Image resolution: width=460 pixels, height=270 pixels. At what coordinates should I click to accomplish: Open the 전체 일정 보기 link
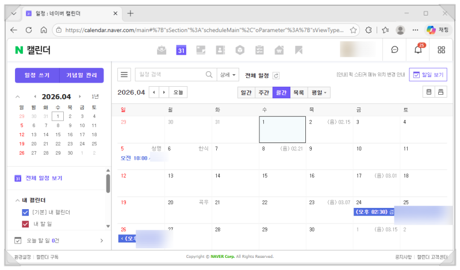pos(44,178)
